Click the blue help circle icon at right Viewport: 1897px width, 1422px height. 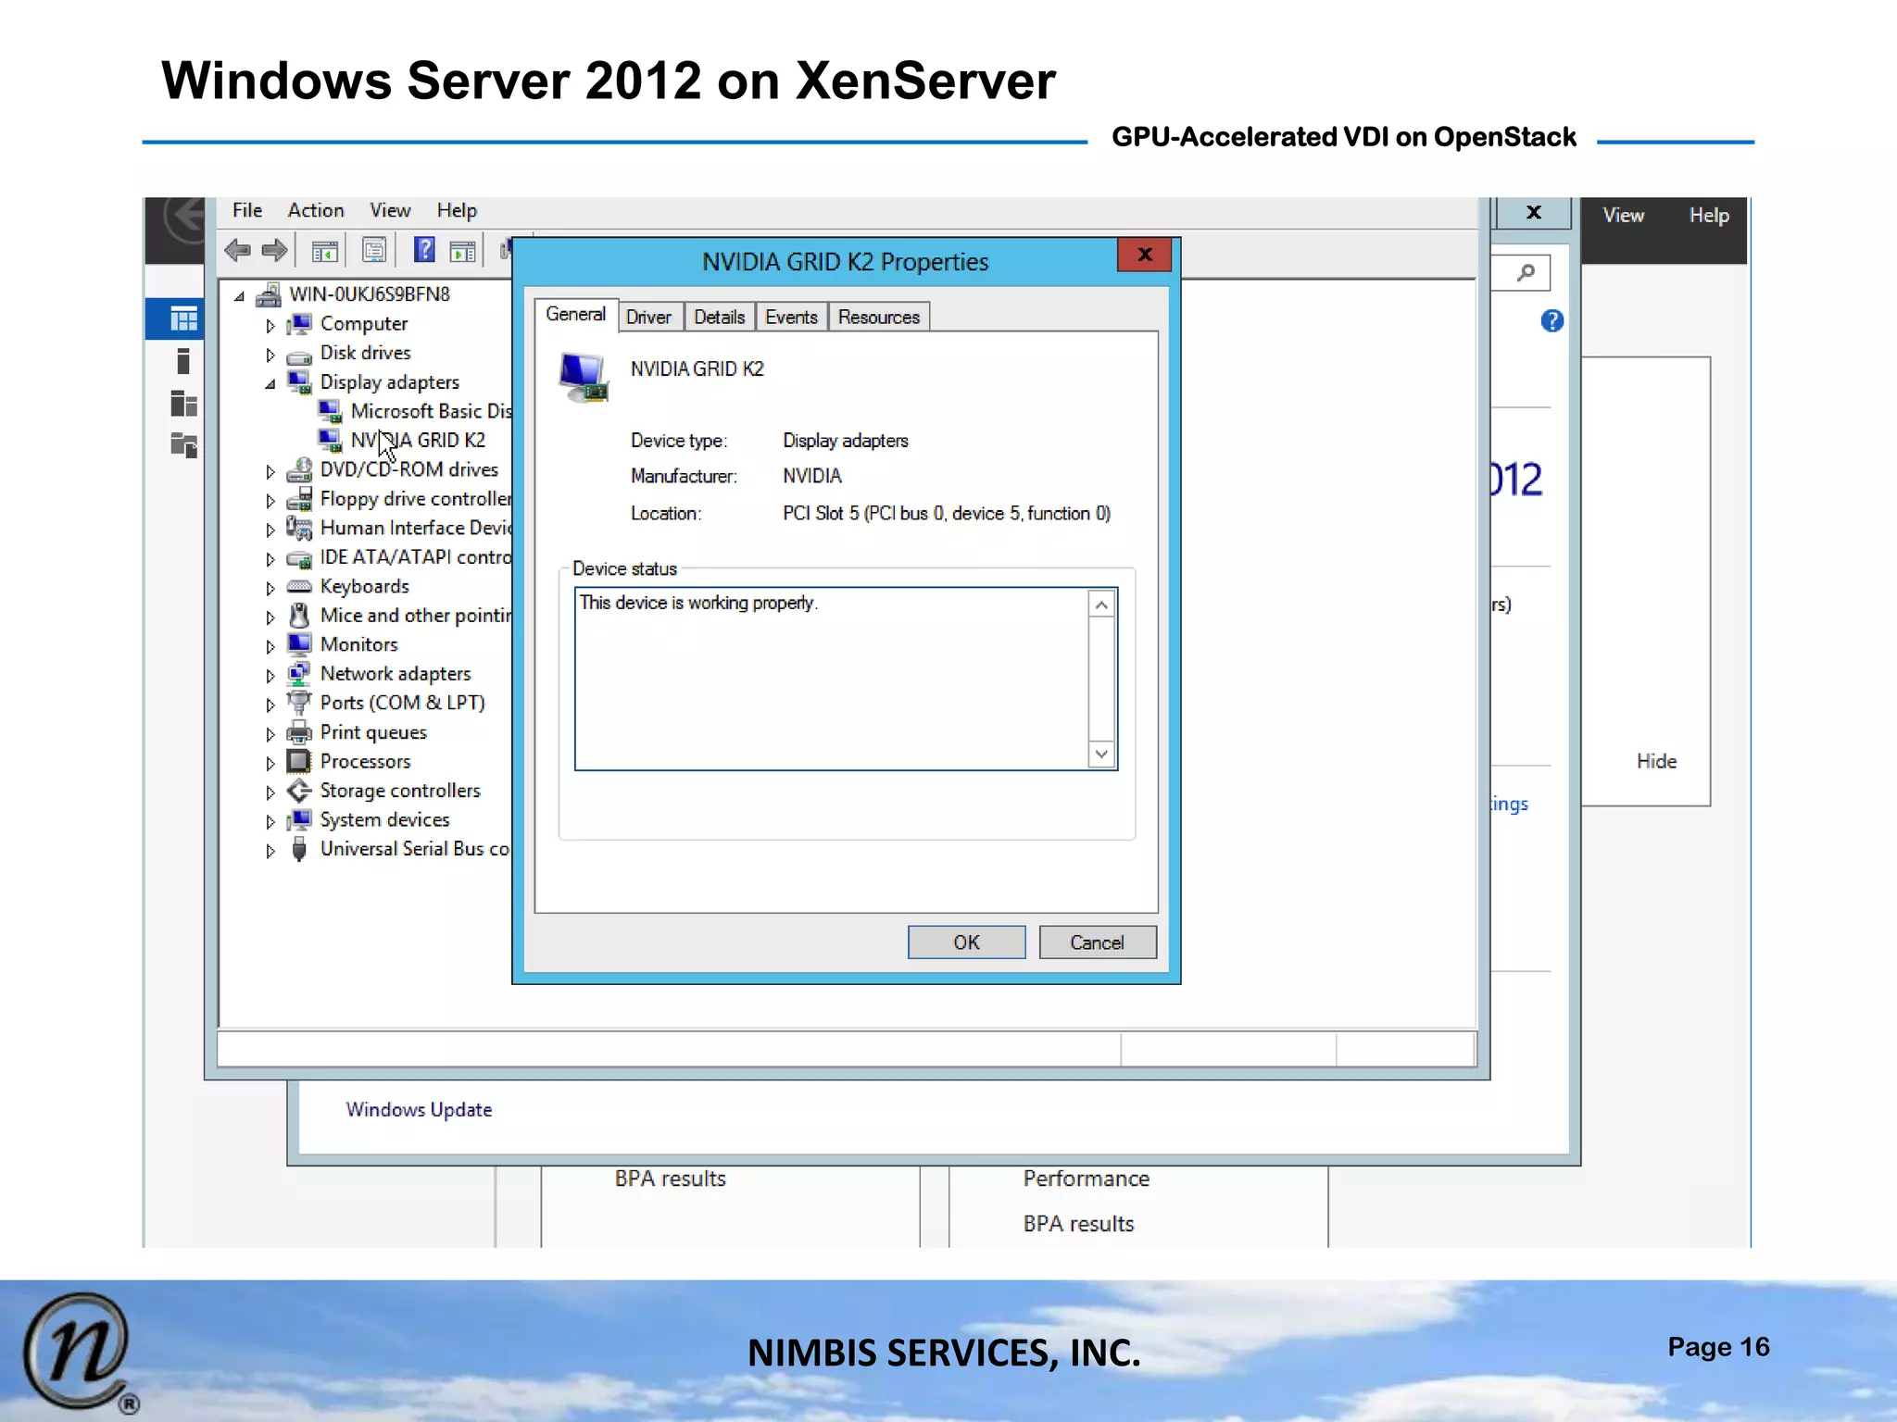click(x=1552, y=321)
